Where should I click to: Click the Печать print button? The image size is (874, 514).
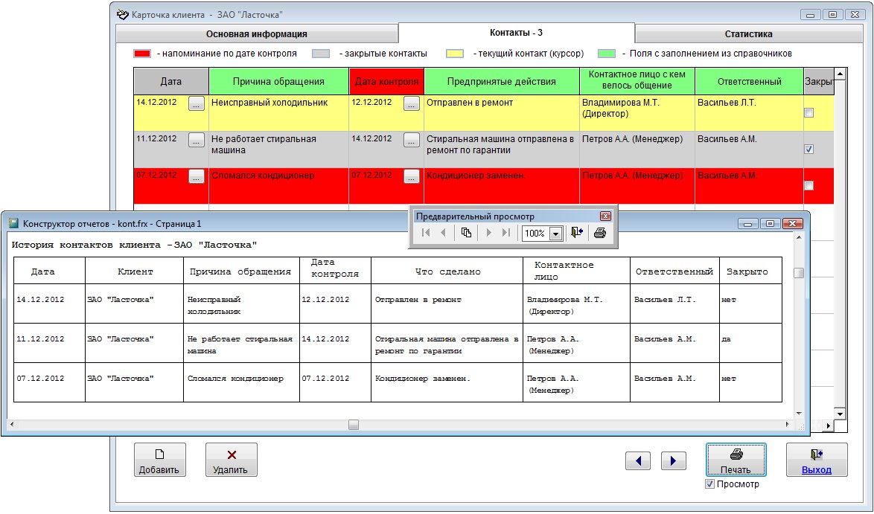coord(736,460)
